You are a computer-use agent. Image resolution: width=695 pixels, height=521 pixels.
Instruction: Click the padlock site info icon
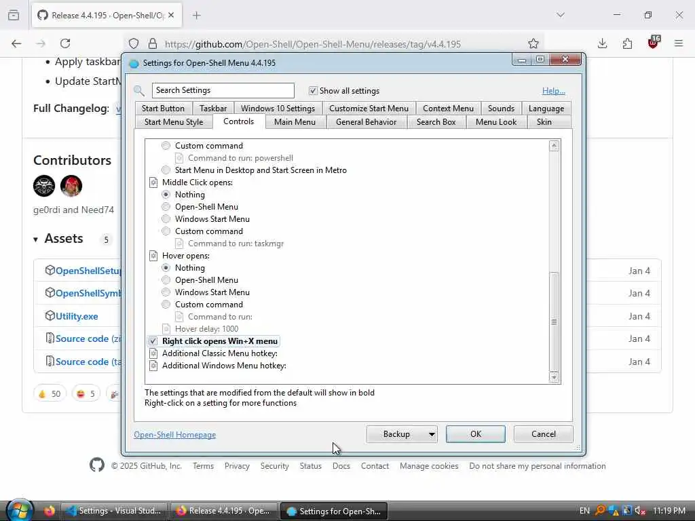(x=153, y=43)
